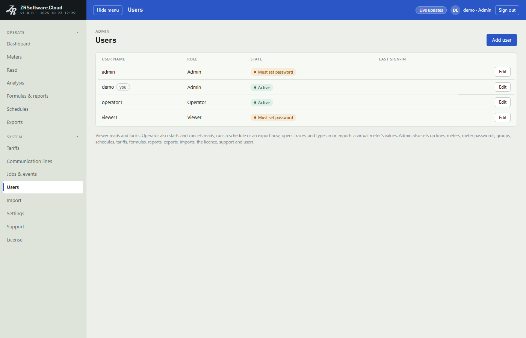Click the ZRSoftware logo icon

pos(11,10)
